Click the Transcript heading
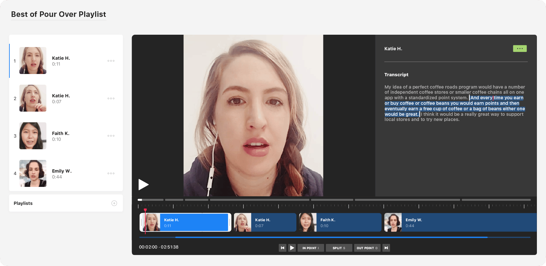 [x=396, y=75]
